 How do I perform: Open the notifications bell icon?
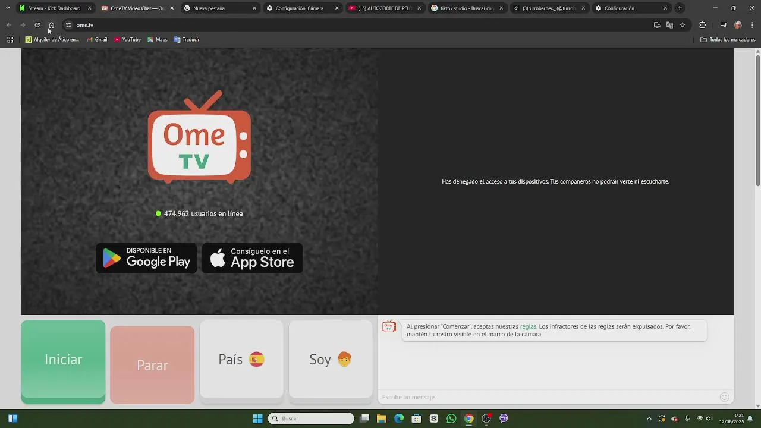750,418
